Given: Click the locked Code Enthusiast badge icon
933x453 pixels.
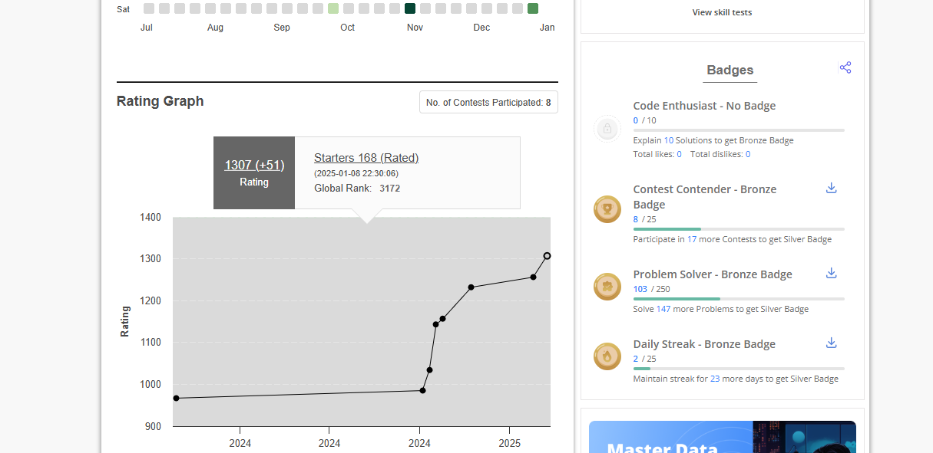Looking at the screenshot, I should point(607,128).
